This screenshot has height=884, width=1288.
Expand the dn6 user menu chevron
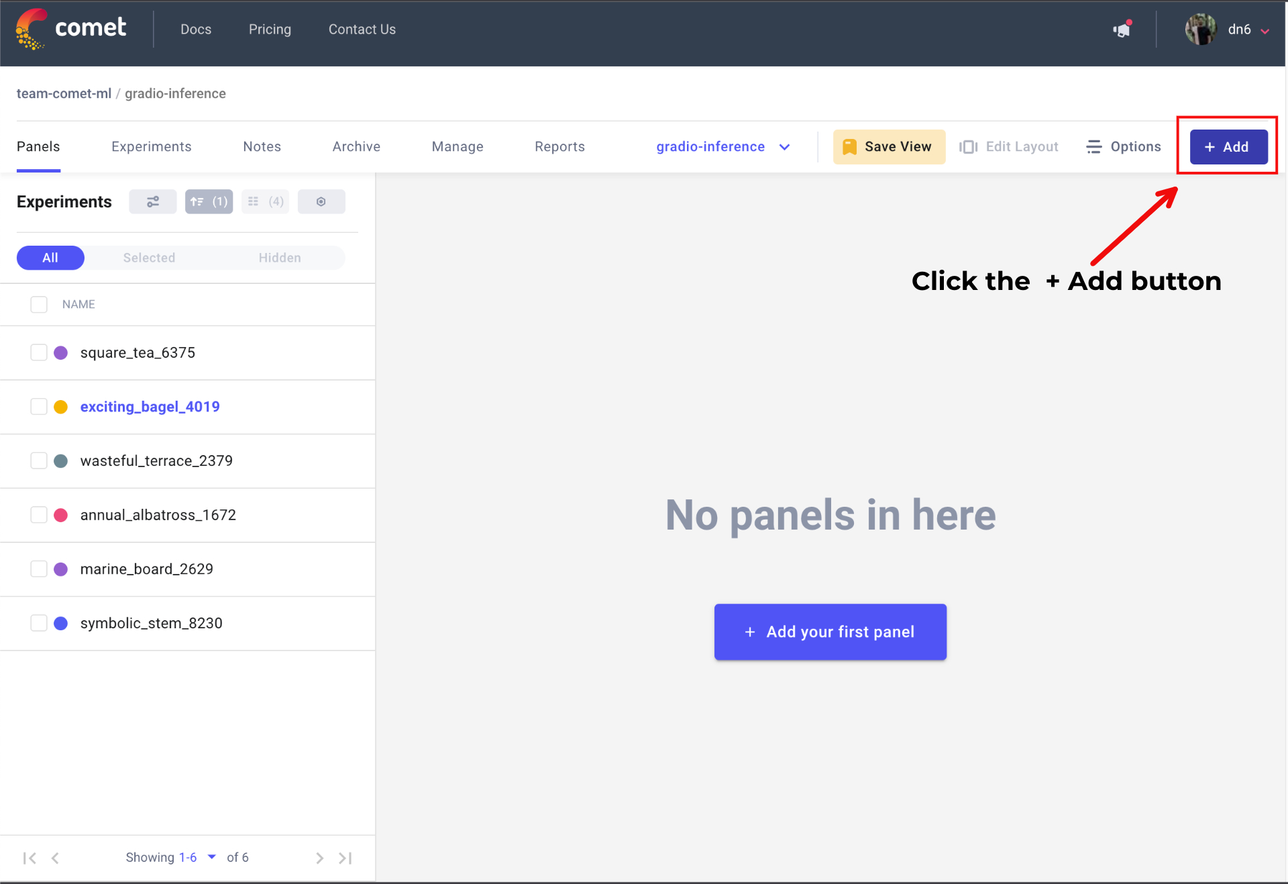[x=1265, y=31]
